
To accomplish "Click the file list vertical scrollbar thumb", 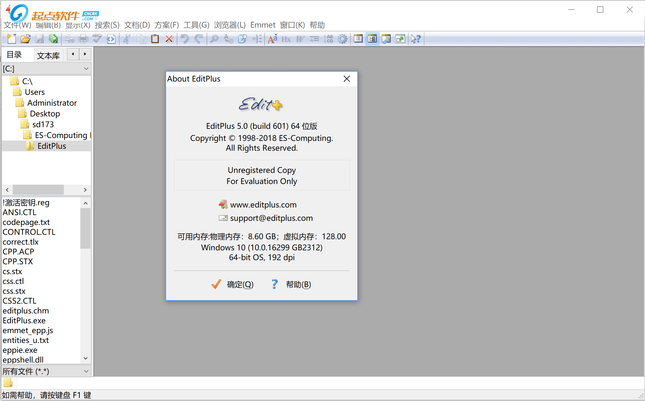I will 85,228.
